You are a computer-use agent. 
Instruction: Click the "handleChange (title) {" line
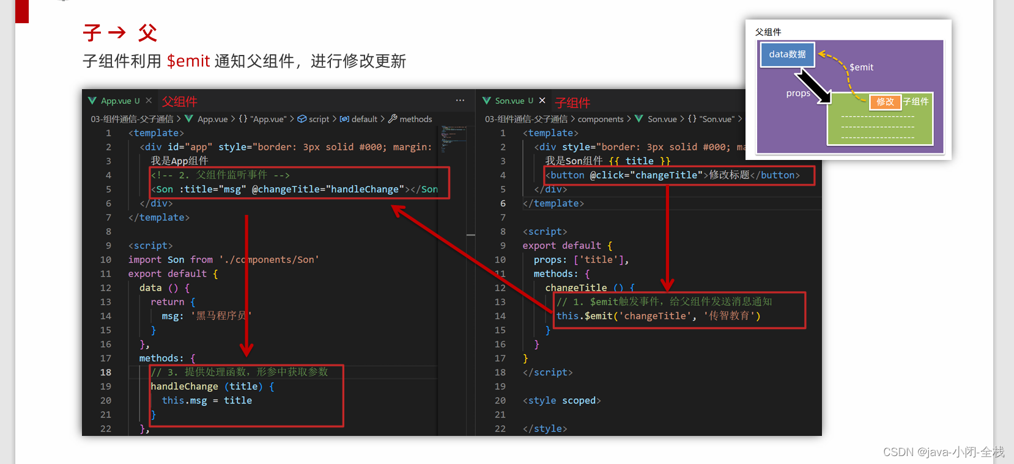coord(212,386)
